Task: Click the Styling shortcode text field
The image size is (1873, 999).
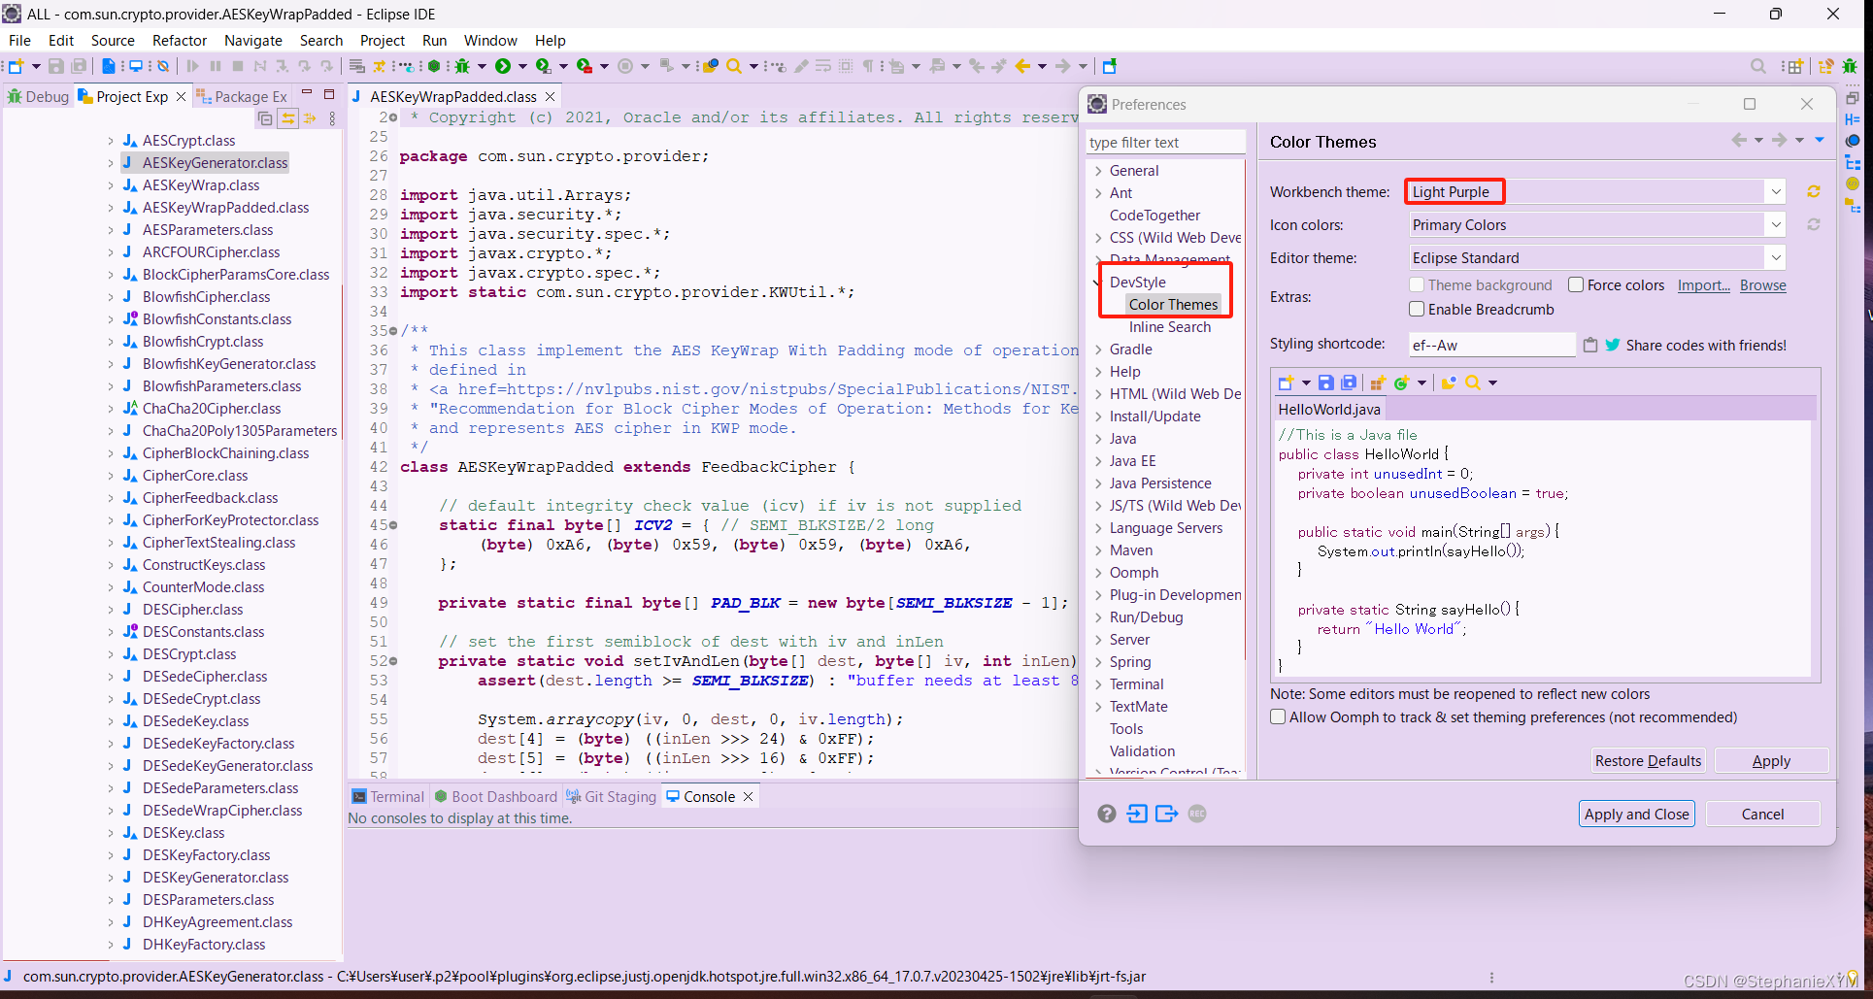Action: tap(1492, 345)
